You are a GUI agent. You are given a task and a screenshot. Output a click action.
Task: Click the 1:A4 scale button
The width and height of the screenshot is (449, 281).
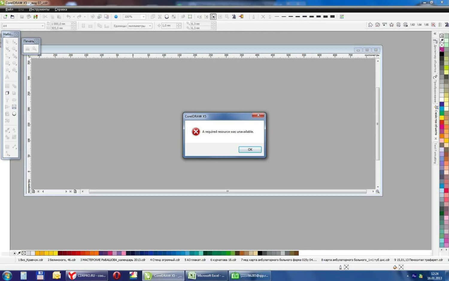pyautogui.click(x=419, y=25)
